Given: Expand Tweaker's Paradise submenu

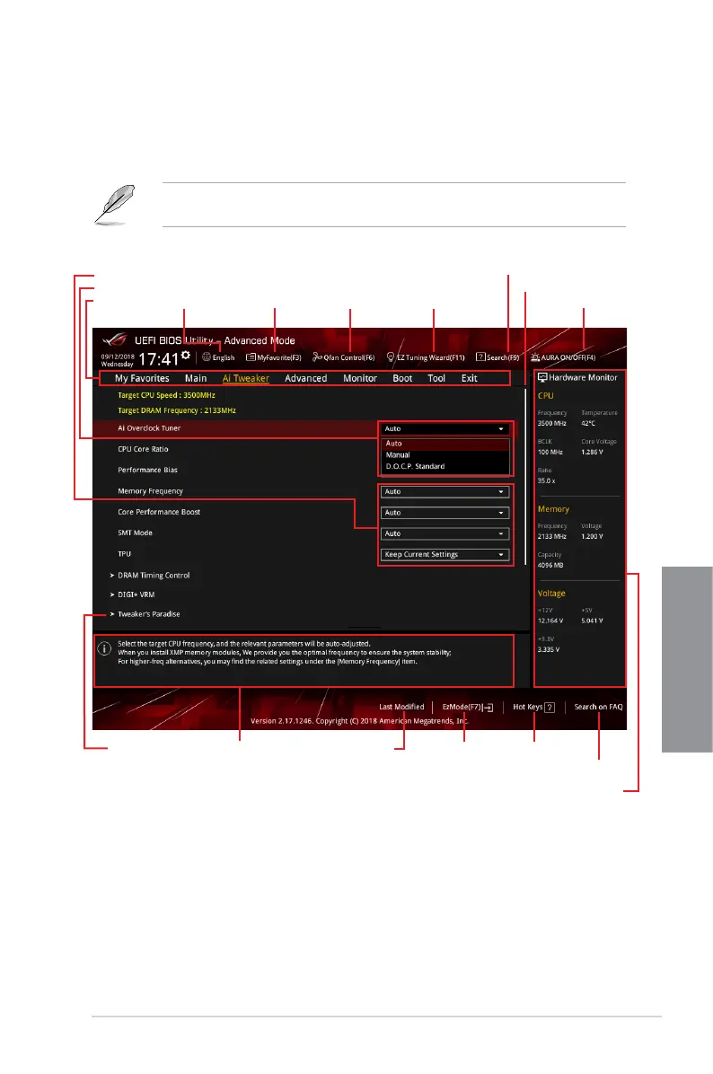Looking at the screenshot, I should [x=145, y=613].
